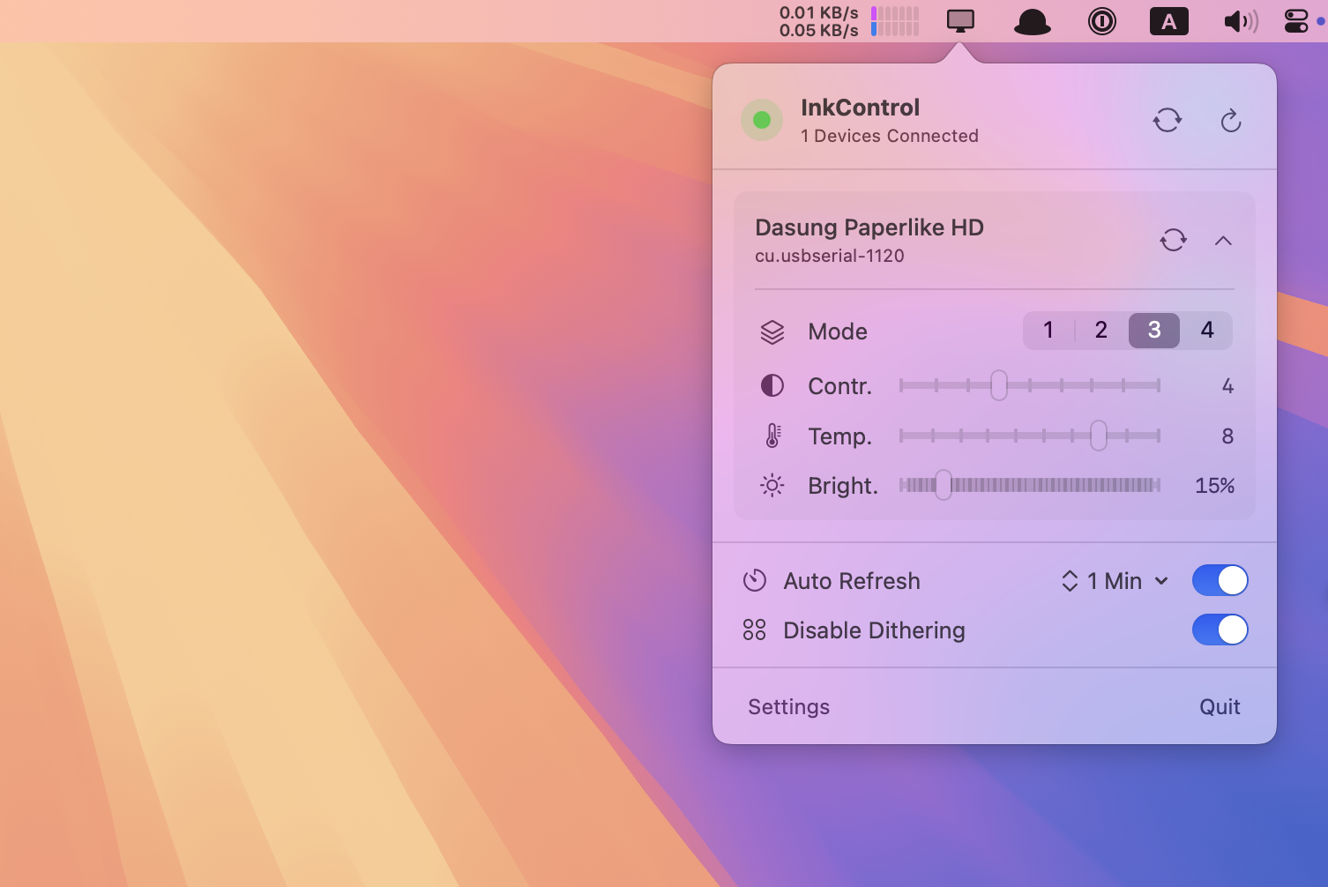Click the brightness sun icon
Image resolution: width=1328 pixels, height=887 pixels.
pyautogui.click(x=772, y=486)
